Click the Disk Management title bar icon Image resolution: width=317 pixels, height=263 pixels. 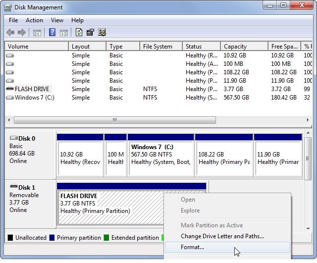[x=8, y=7]
